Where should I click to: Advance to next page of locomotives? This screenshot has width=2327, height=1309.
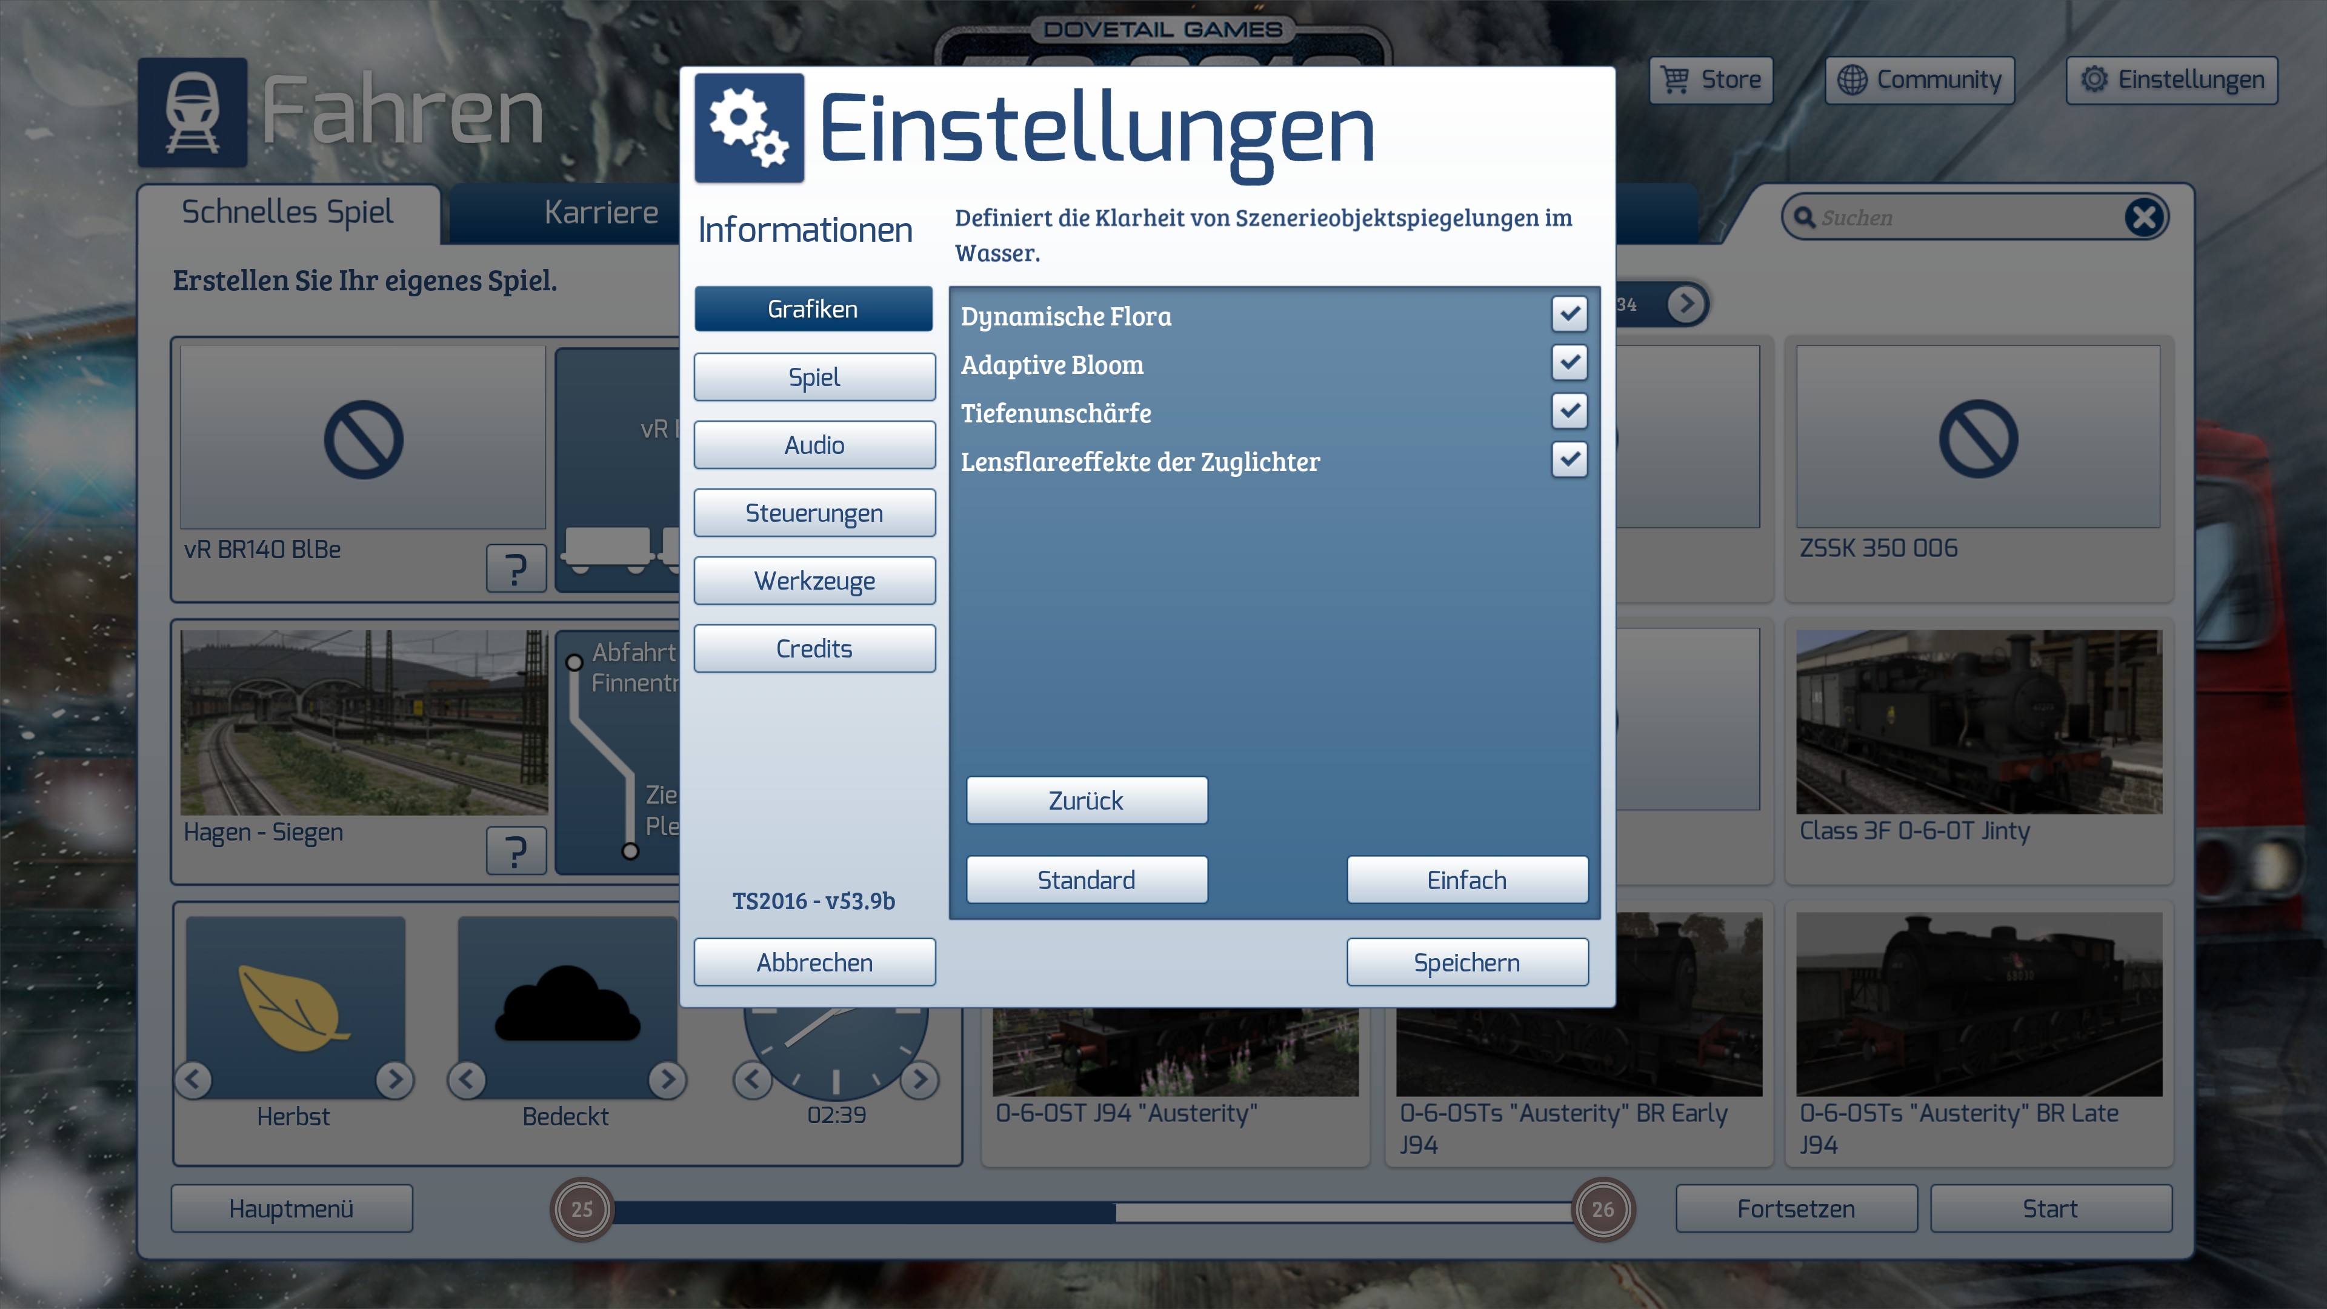(1686, 304)
